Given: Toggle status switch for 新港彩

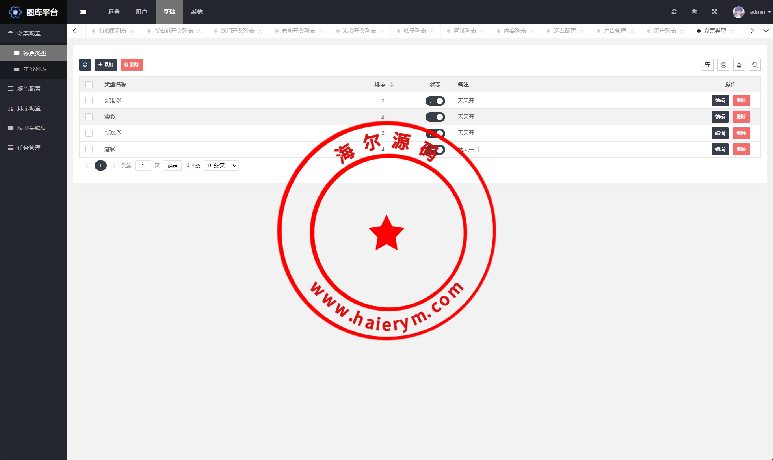Looking at the screenshot, I should coord(435,101).
